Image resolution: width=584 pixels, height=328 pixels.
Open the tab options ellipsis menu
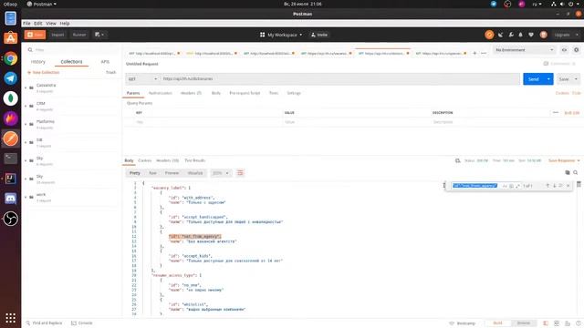[484, 53]
